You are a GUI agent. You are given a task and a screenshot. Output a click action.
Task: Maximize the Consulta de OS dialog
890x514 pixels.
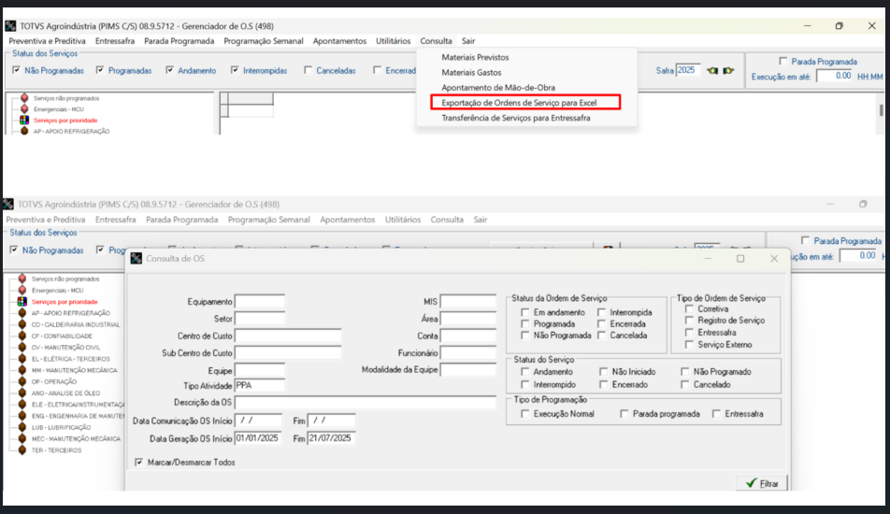[740, 259]
